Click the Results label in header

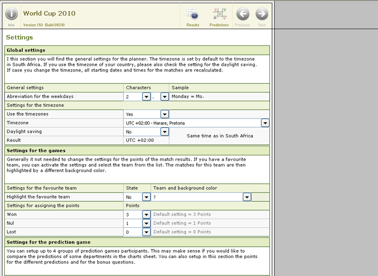(x=193, y=25)
